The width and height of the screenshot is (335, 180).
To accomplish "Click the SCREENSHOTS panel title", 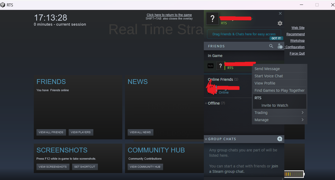I will point(62,150).
